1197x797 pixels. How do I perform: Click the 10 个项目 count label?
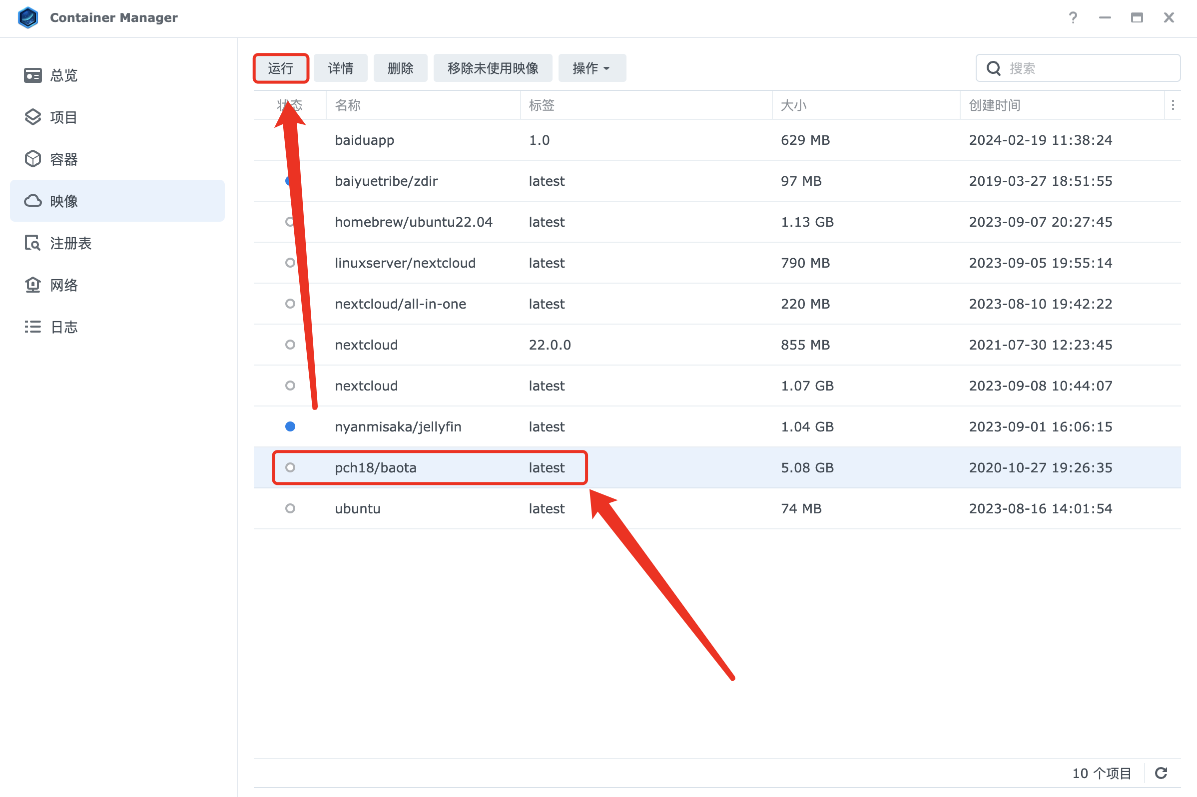tap(1102, 773)
